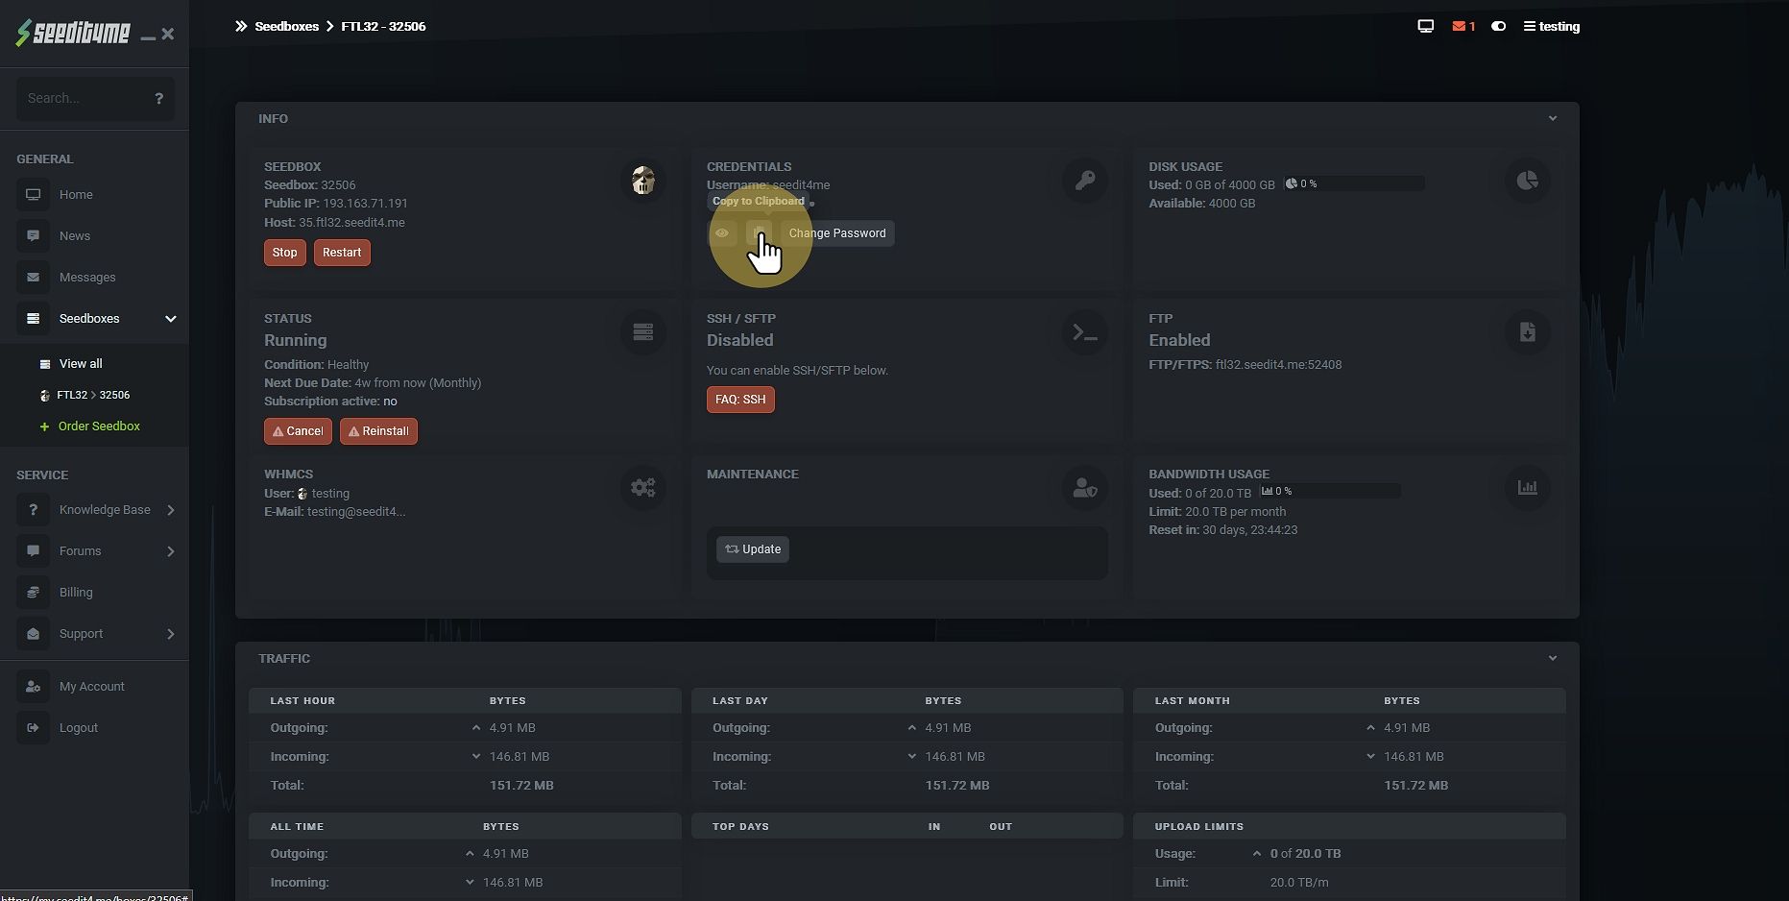Click Logout in the sidebar

coord(79,727)
